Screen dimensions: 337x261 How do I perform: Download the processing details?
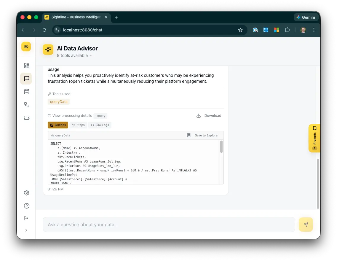pyautogui.click(x=209, y=116)
